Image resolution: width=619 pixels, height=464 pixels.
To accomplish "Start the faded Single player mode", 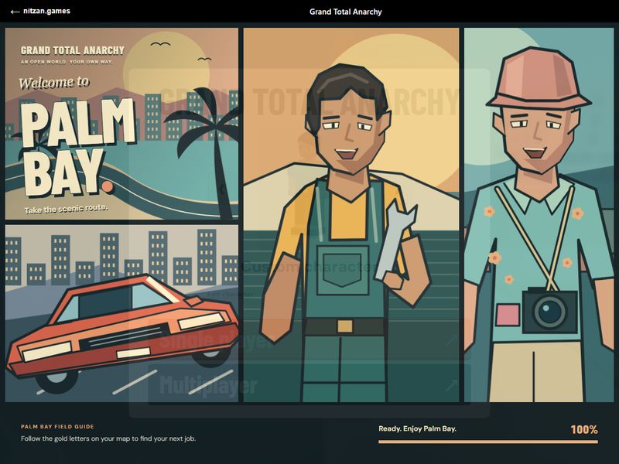I will 309,339.
